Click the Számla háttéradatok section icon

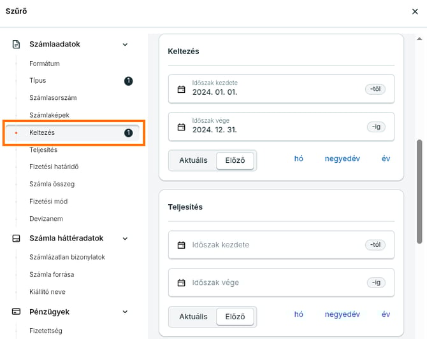(x=17, y=239)
